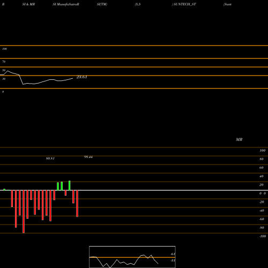This screenshot has height=268, width=268.
Task: Click the MR axis label -60
Action: [x=262, y=219]
